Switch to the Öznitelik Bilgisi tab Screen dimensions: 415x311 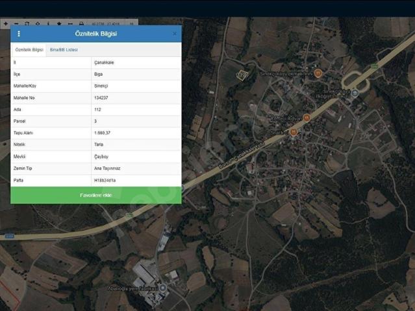29,50
